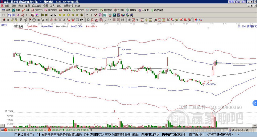The width and height of the screenshot is (257, 137).
Task: Toggle the highlighted tree icon in toolbar
Action: tap(105, 15)
